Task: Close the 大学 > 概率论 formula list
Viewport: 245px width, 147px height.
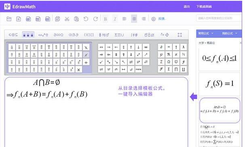Action: tap(241, 43)
